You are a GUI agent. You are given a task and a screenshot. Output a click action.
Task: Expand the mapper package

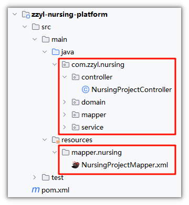(x=65, y=115)
